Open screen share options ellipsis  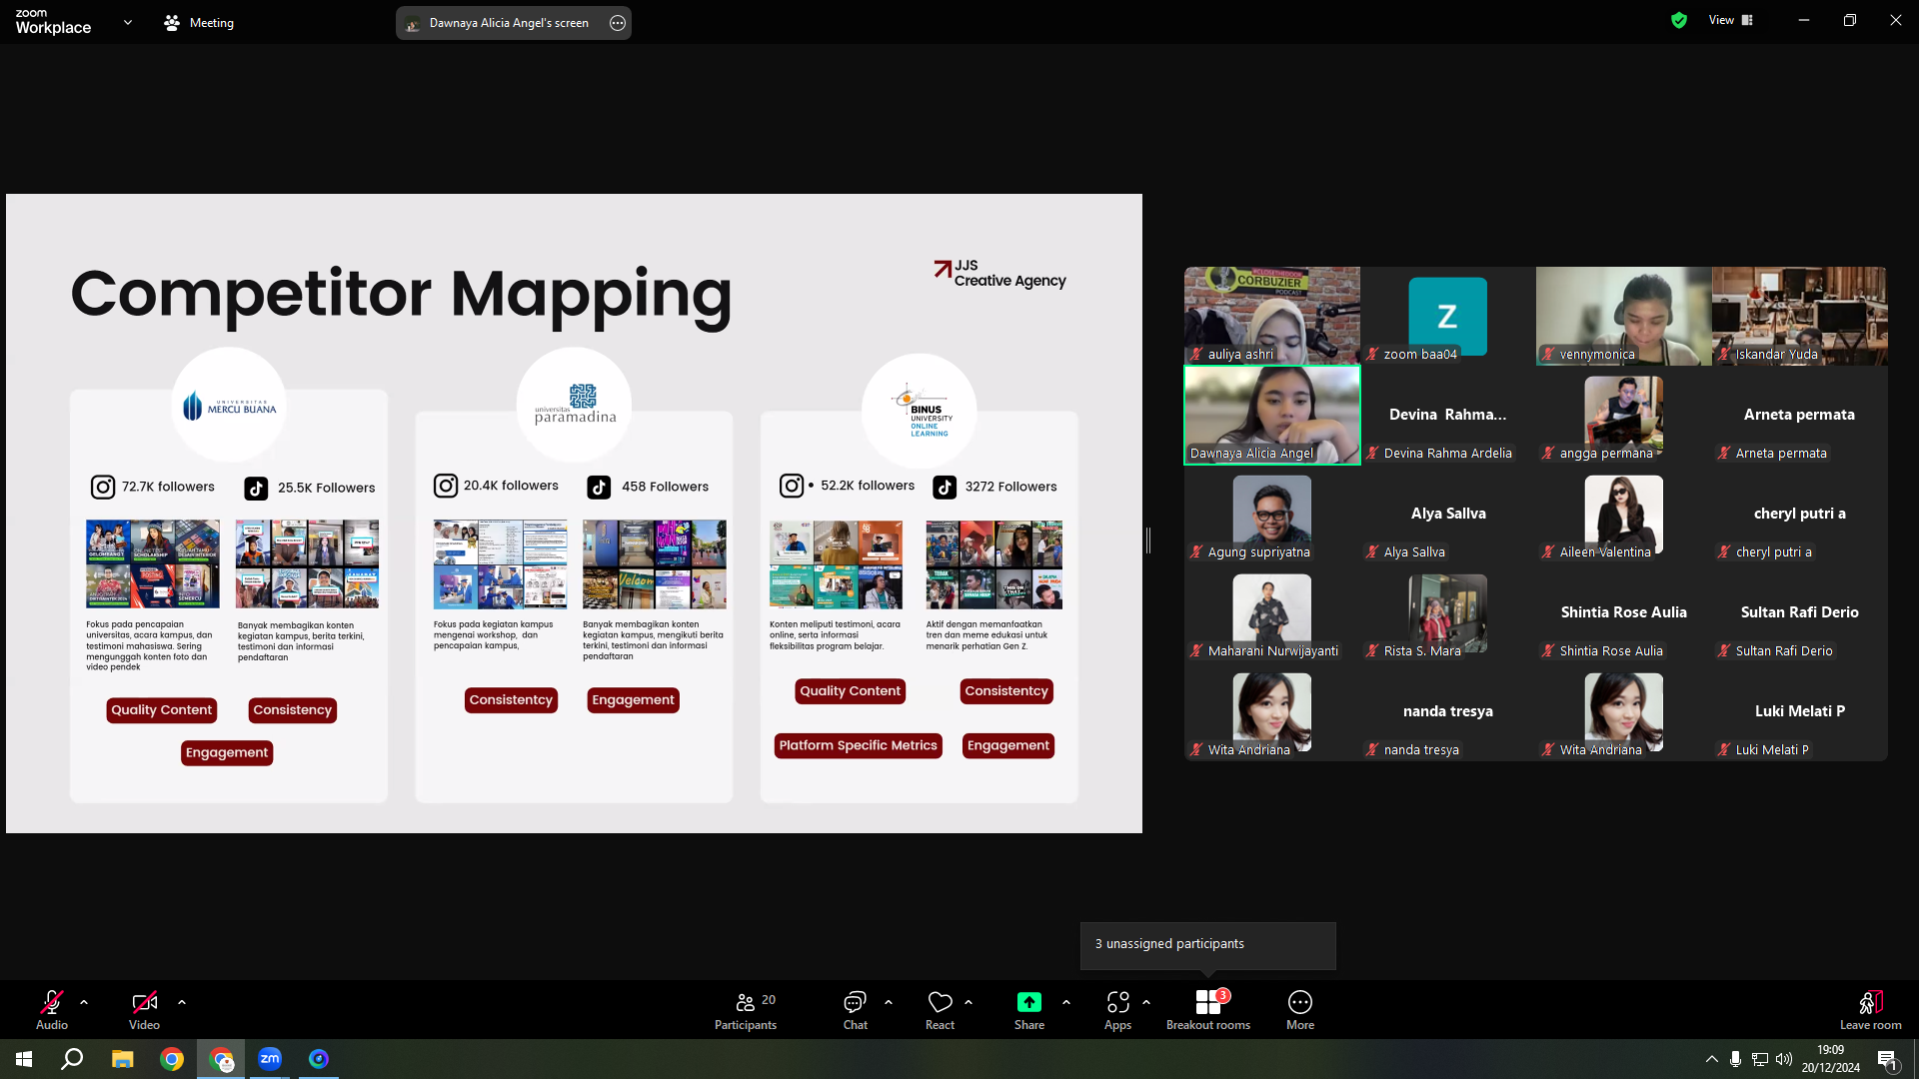[618, 23]
